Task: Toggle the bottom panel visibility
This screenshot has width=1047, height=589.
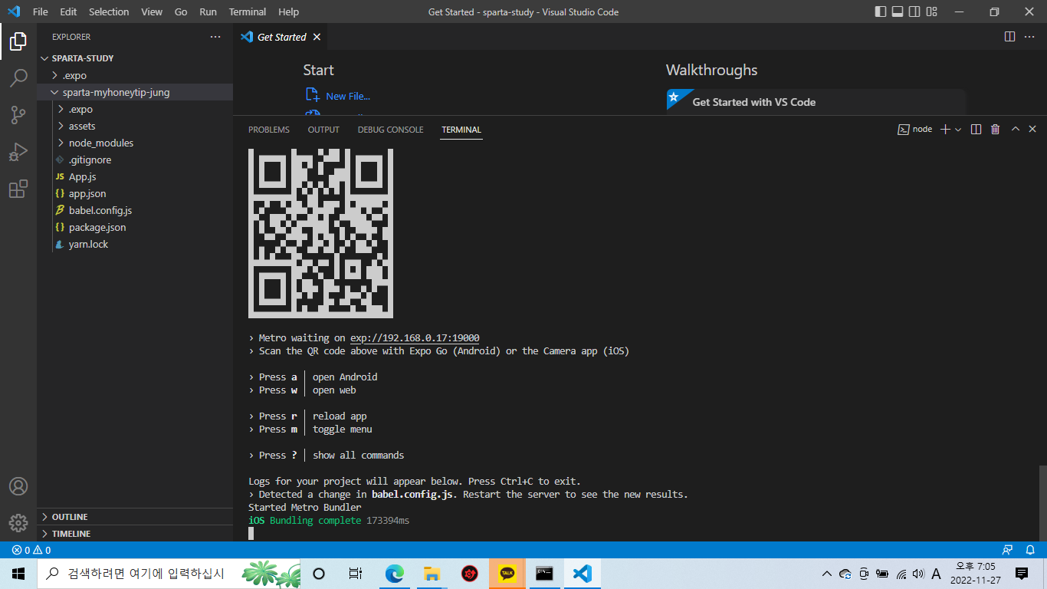Action: [x=898, y=12]
